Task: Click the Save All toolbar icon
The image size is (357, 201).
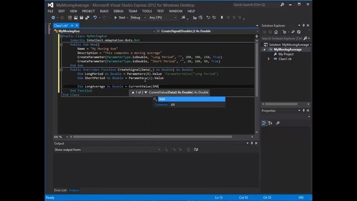Action: [87, 17]
